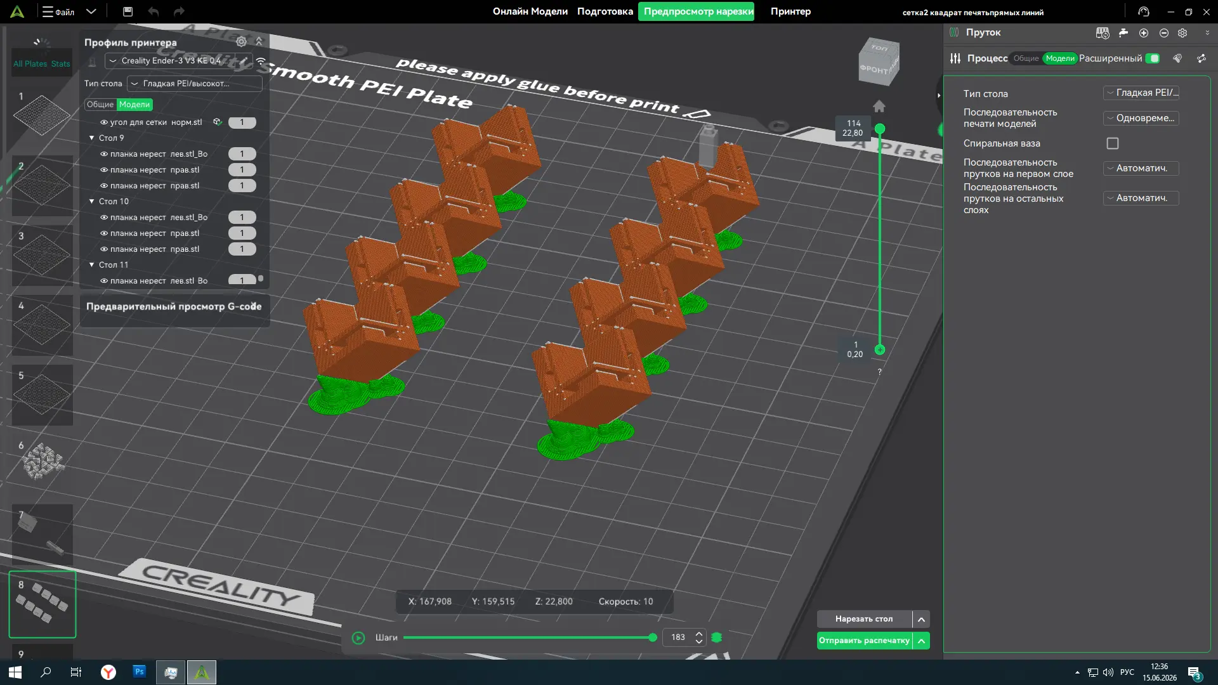Expand options arrow next to Нарезать стол

tap(921, 619)
